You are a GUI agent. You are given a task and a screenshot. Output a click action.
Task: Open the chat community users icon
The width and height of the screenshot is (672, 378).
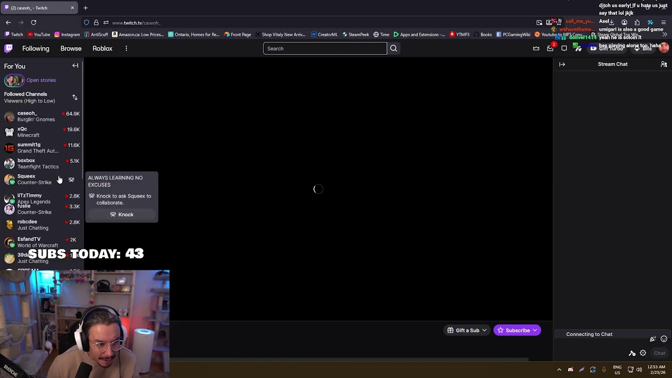(664, 64)
